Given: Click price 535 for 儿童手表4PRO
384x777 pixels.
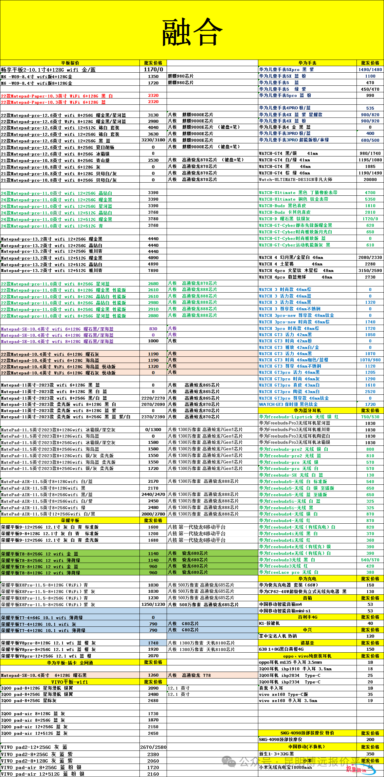Looking at the screenshot, I should point(370,108).
